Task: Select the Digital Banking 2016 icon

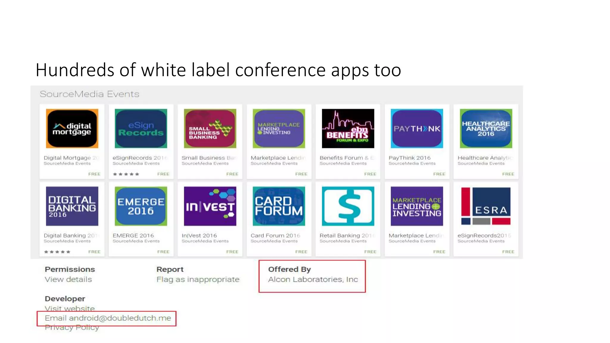Action: (72, 206)
